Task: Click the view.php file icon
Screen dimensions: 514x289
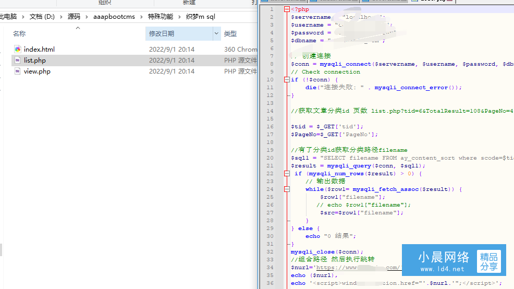Action: coord(18,71)
